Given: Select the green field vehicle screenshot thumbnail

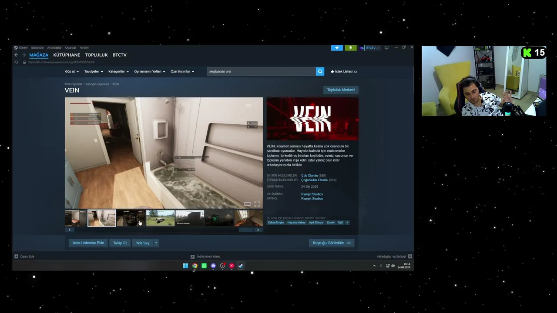Looking at the screenshot, I should click(160, 218).
